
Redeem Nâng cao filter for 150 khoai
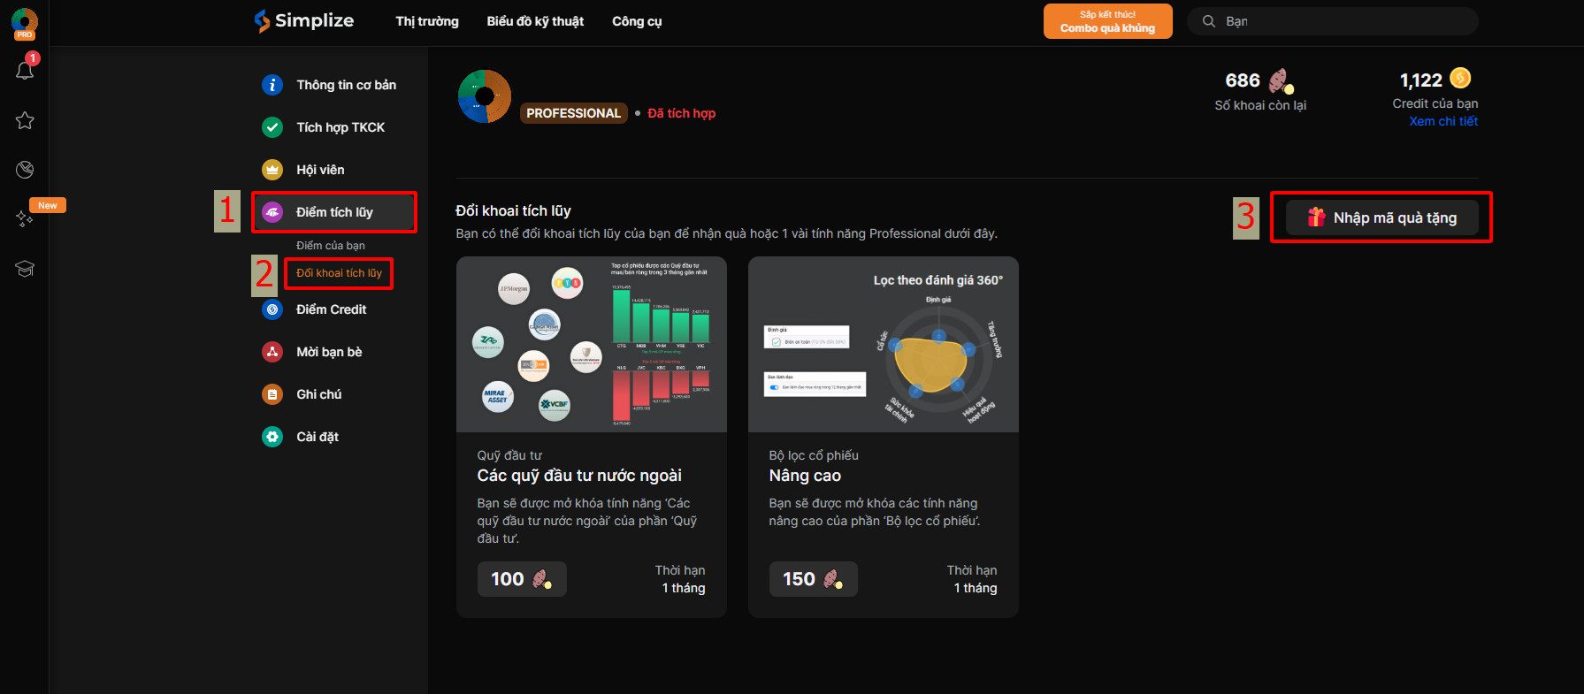pyautogui.click(x=813, y=579)
